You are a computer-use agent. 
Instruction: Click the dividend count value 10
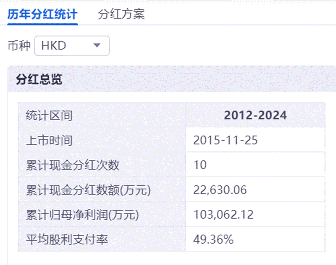[200, 165]
